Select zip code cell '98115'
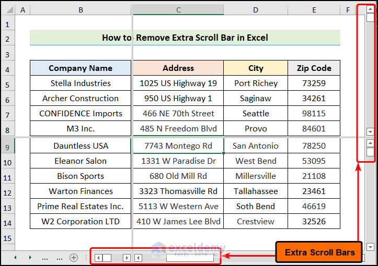Viewport: 378px width, 266px height. click(314, 114)
